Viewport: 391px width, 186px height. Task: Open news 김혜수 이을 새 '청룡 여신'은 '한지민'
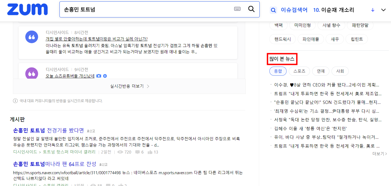(311, 128)
